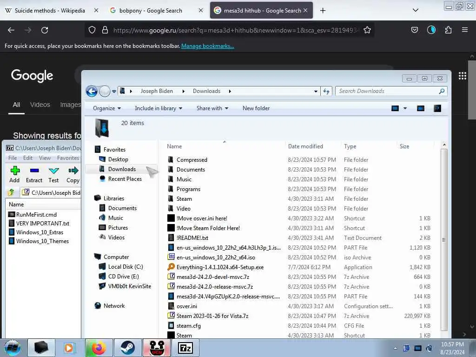Screen dimensions: 476x357
Task: Open the 7-Zip File menu
Action: click(x=13, y=158)
